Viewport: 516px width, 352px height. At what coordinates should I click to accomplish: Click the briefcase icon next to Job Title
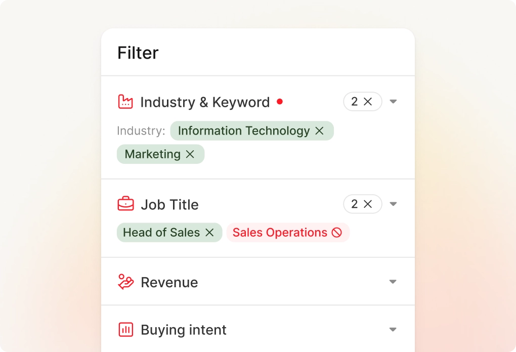(125, 204)
